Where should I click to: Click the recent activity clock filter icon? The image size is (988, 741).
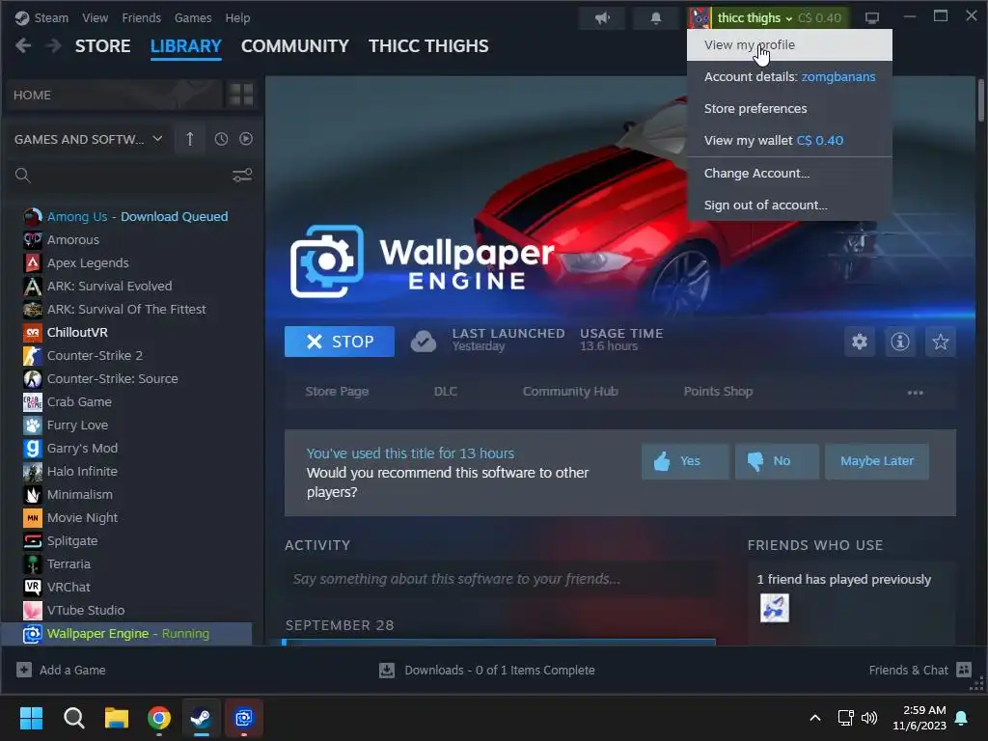pyautogui.click(x=221, y=139)
